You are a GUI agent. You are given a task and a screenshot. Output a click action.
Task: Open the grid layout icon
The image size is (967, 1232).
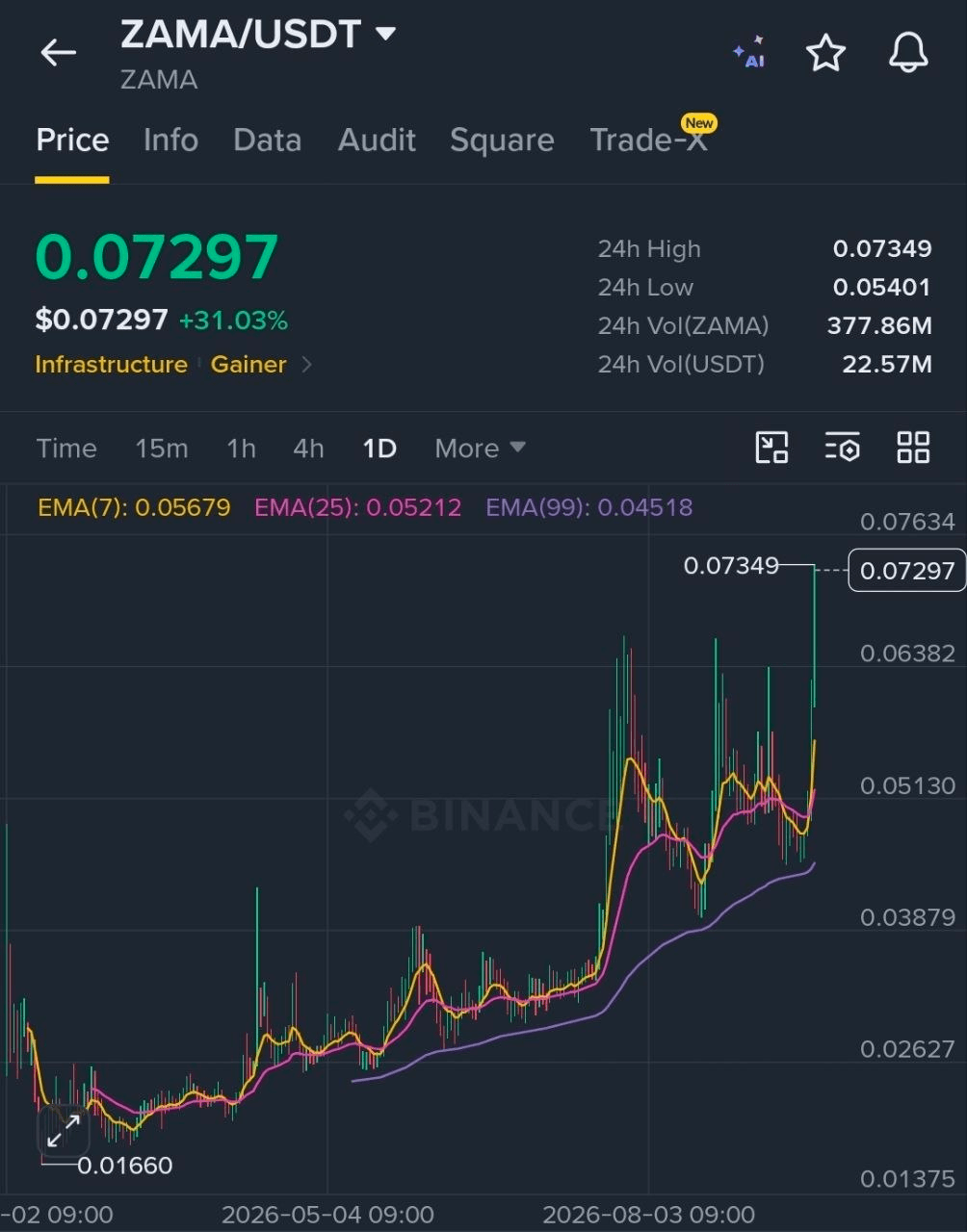point(913,448)
